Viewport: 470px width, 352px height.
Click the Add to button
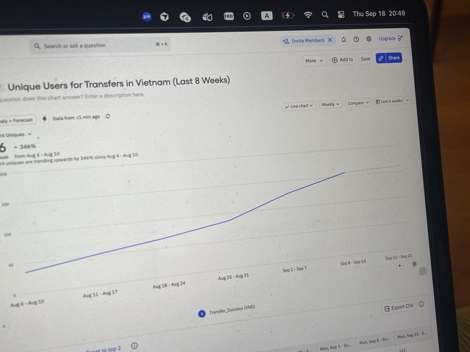(342, 59)
